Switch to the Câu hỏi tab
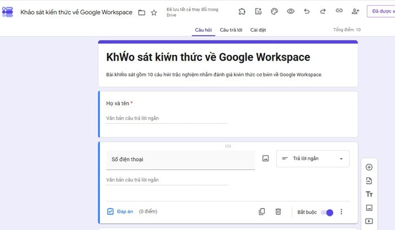 (x=203, y=30)
